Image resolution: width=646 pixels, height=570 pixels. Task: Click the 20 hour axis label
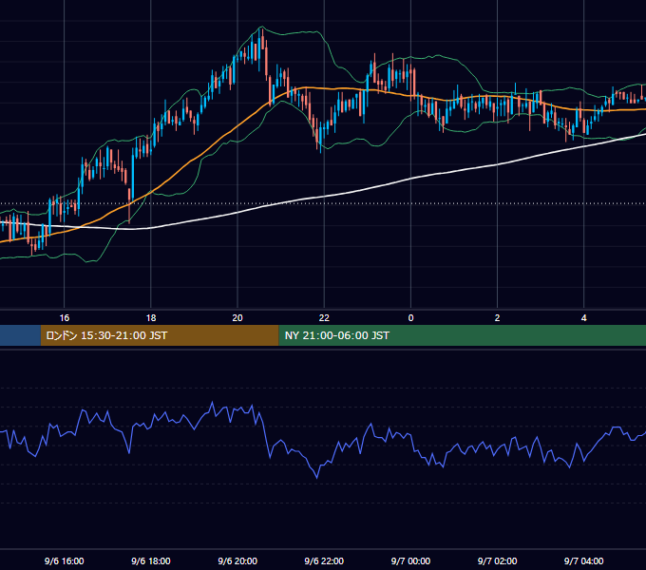point(237,318)
